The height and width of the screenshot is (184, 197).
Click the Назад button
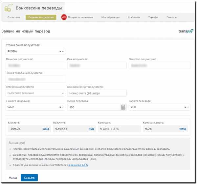pos(13,177)
